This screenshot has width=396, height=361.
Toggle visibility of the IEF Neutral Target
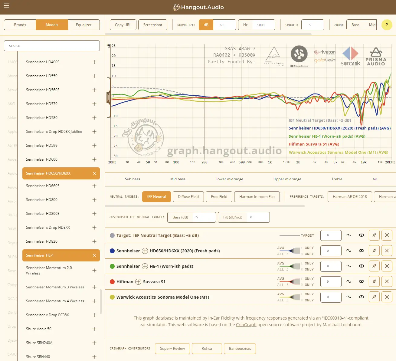[x=362, y=235]
